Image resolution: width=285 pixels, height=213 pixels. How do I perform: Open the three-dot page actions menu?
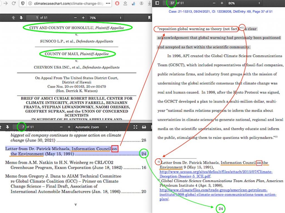[108, 4]
